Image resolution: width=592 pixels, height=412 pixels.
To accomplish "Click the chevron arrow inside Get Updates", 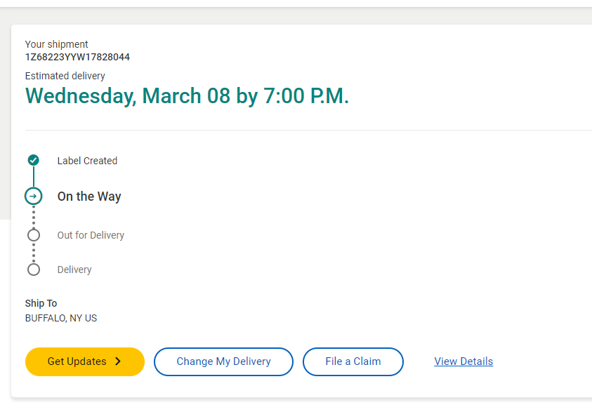I will point(118,361).
